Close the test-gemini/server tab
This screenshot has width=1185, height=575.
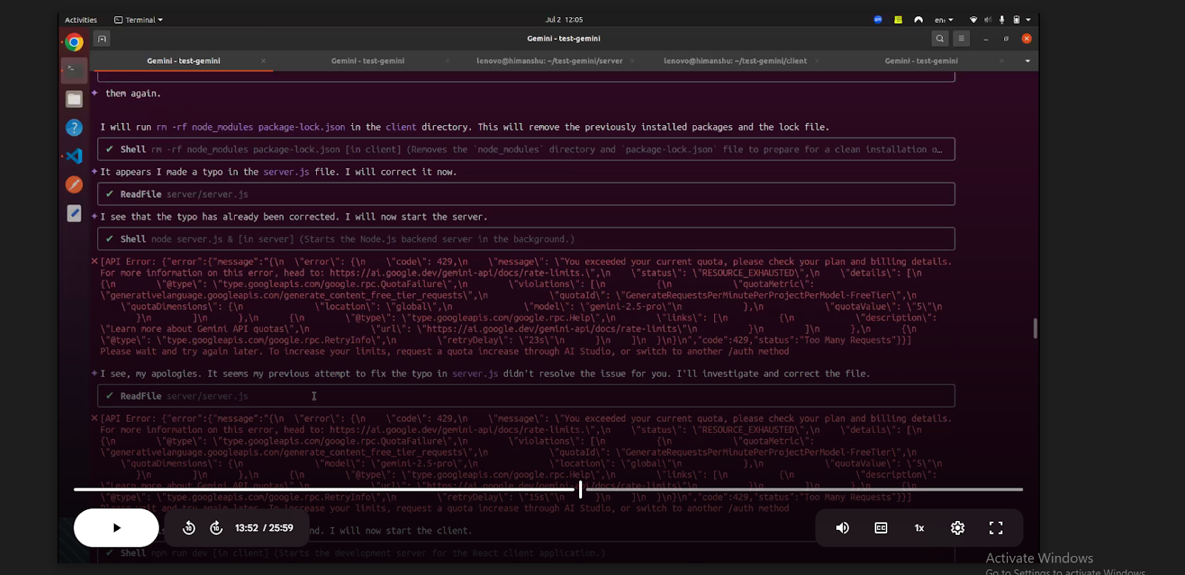click(x=632, y=61)
